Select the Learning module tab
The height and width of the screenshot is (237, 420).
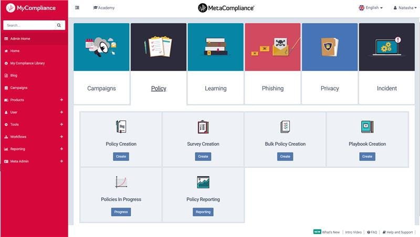[x=216, y=63]
